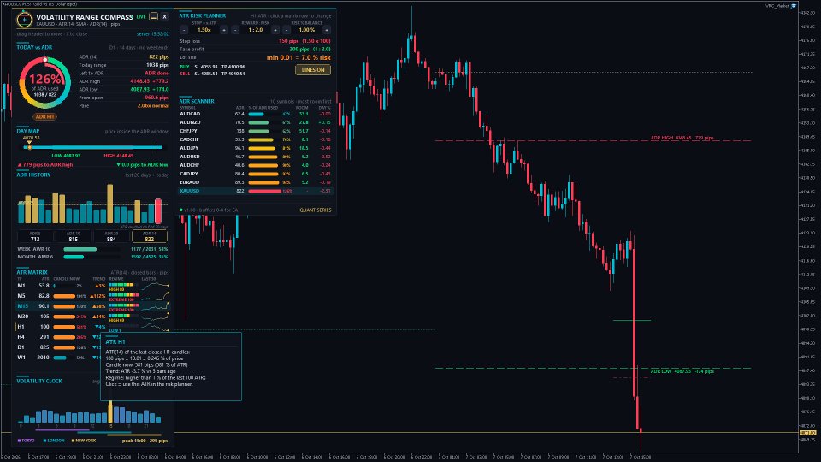Open AUDCHF in the ADR Scanner

(256, 165)
